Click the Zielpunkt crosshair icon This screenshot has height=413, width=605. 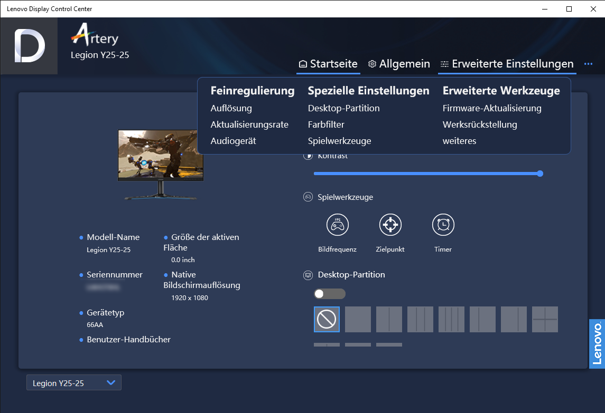(390, 225)
